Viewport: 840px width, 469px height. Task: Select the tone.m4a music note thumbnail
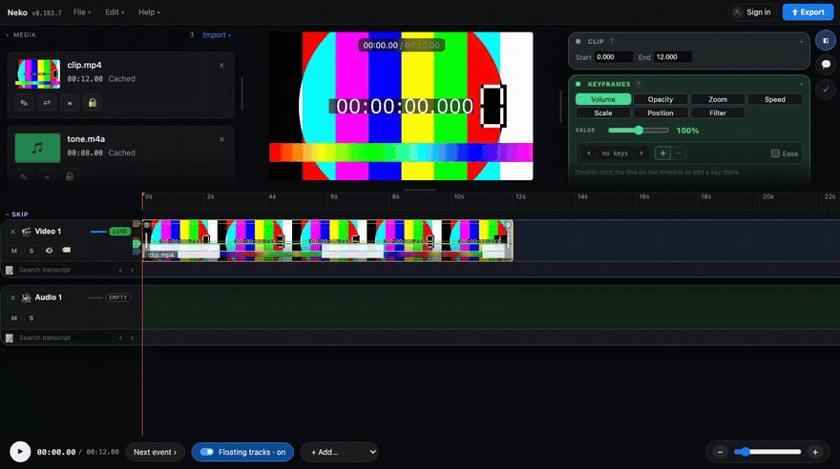(x=37, y=148)
